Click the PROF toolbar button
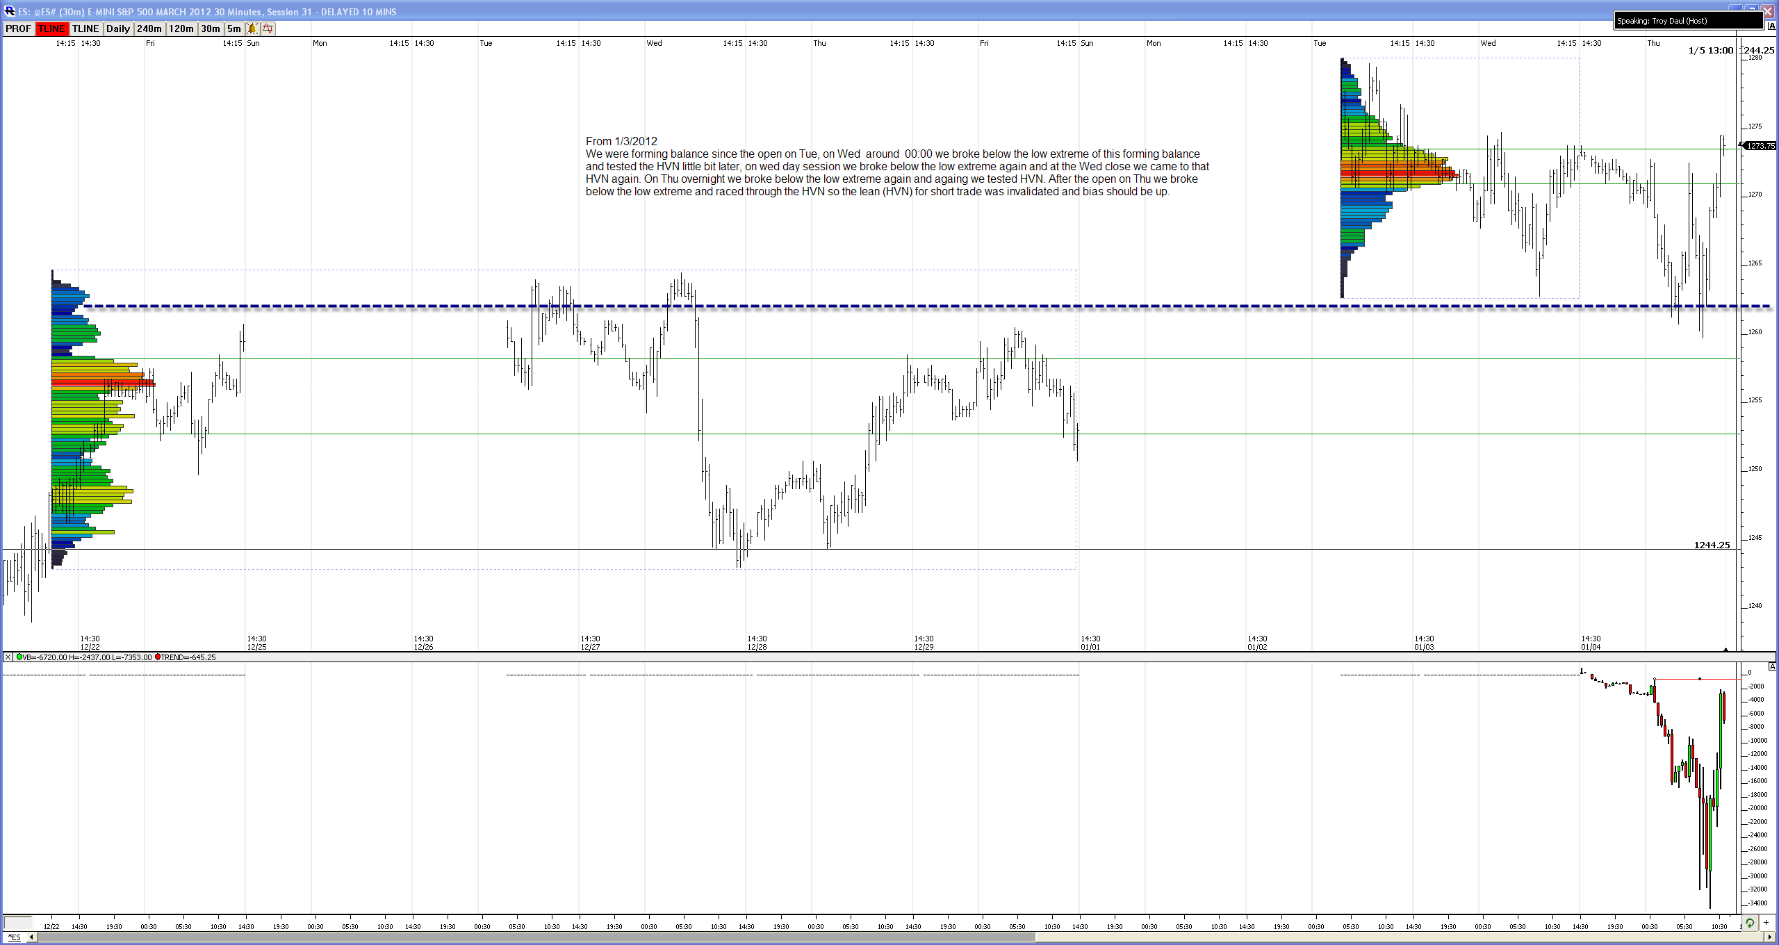Image resolution: width=1779 pixels, height=945 pixels. (19, 28)
